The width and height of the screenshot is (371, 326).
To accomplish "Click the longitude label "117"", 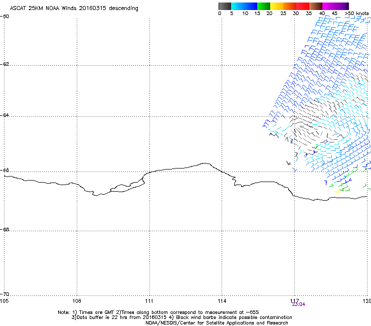I will tap(294, 300).
